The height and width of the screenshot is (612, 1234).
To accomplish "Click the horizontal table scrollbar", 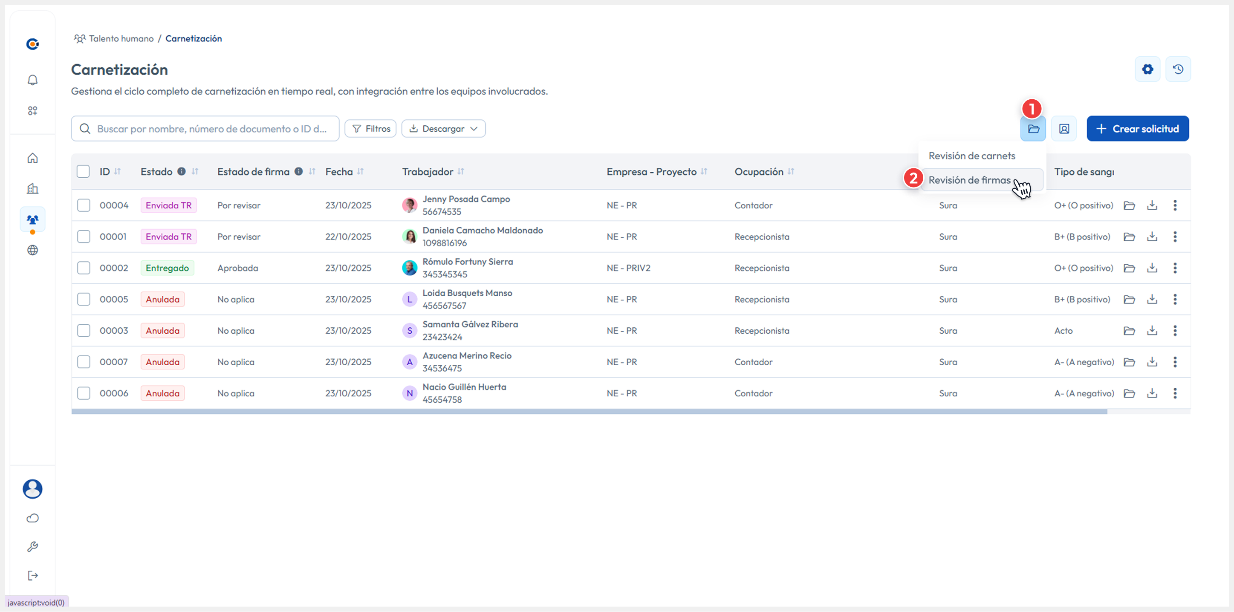I will 589,412.
